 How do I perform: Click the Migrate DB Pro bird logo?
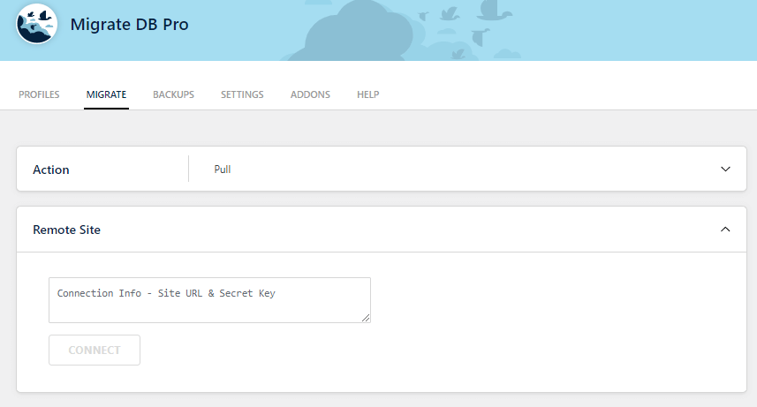click(37, 26)
